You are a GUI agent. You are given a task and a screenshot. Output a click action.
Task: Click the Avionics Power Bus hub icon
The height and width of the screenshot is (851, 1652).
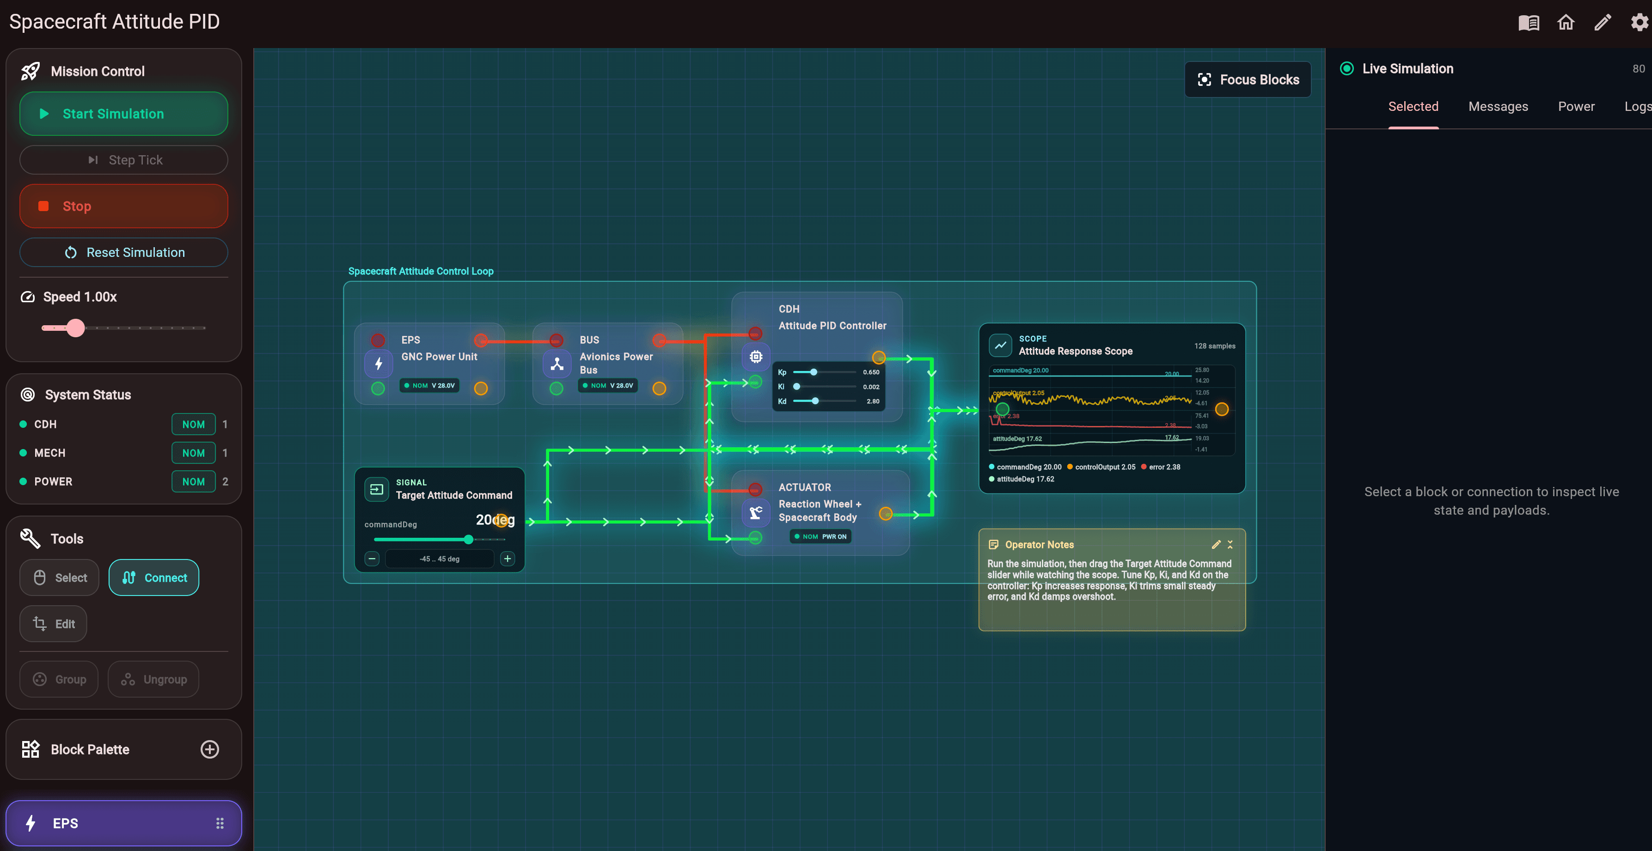click(x=557, y=364)
